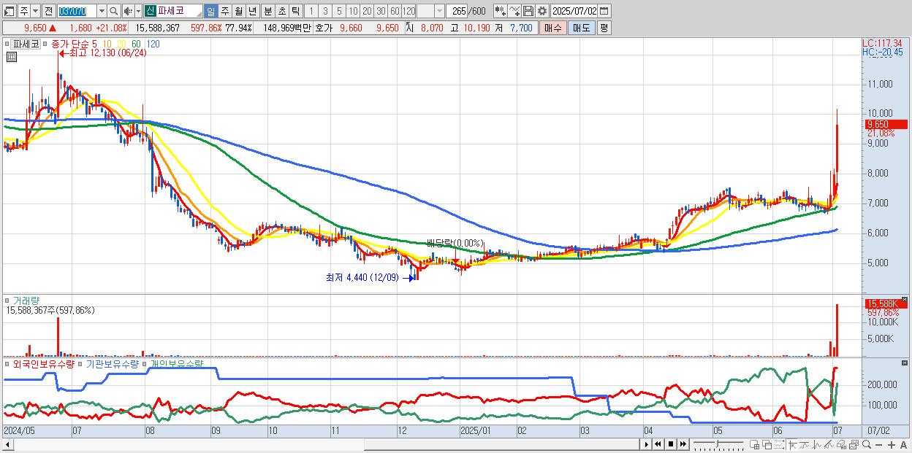This screenshot has height=453, width=912.
Task: Select the minute (분) period button
Action: [267, 11]
